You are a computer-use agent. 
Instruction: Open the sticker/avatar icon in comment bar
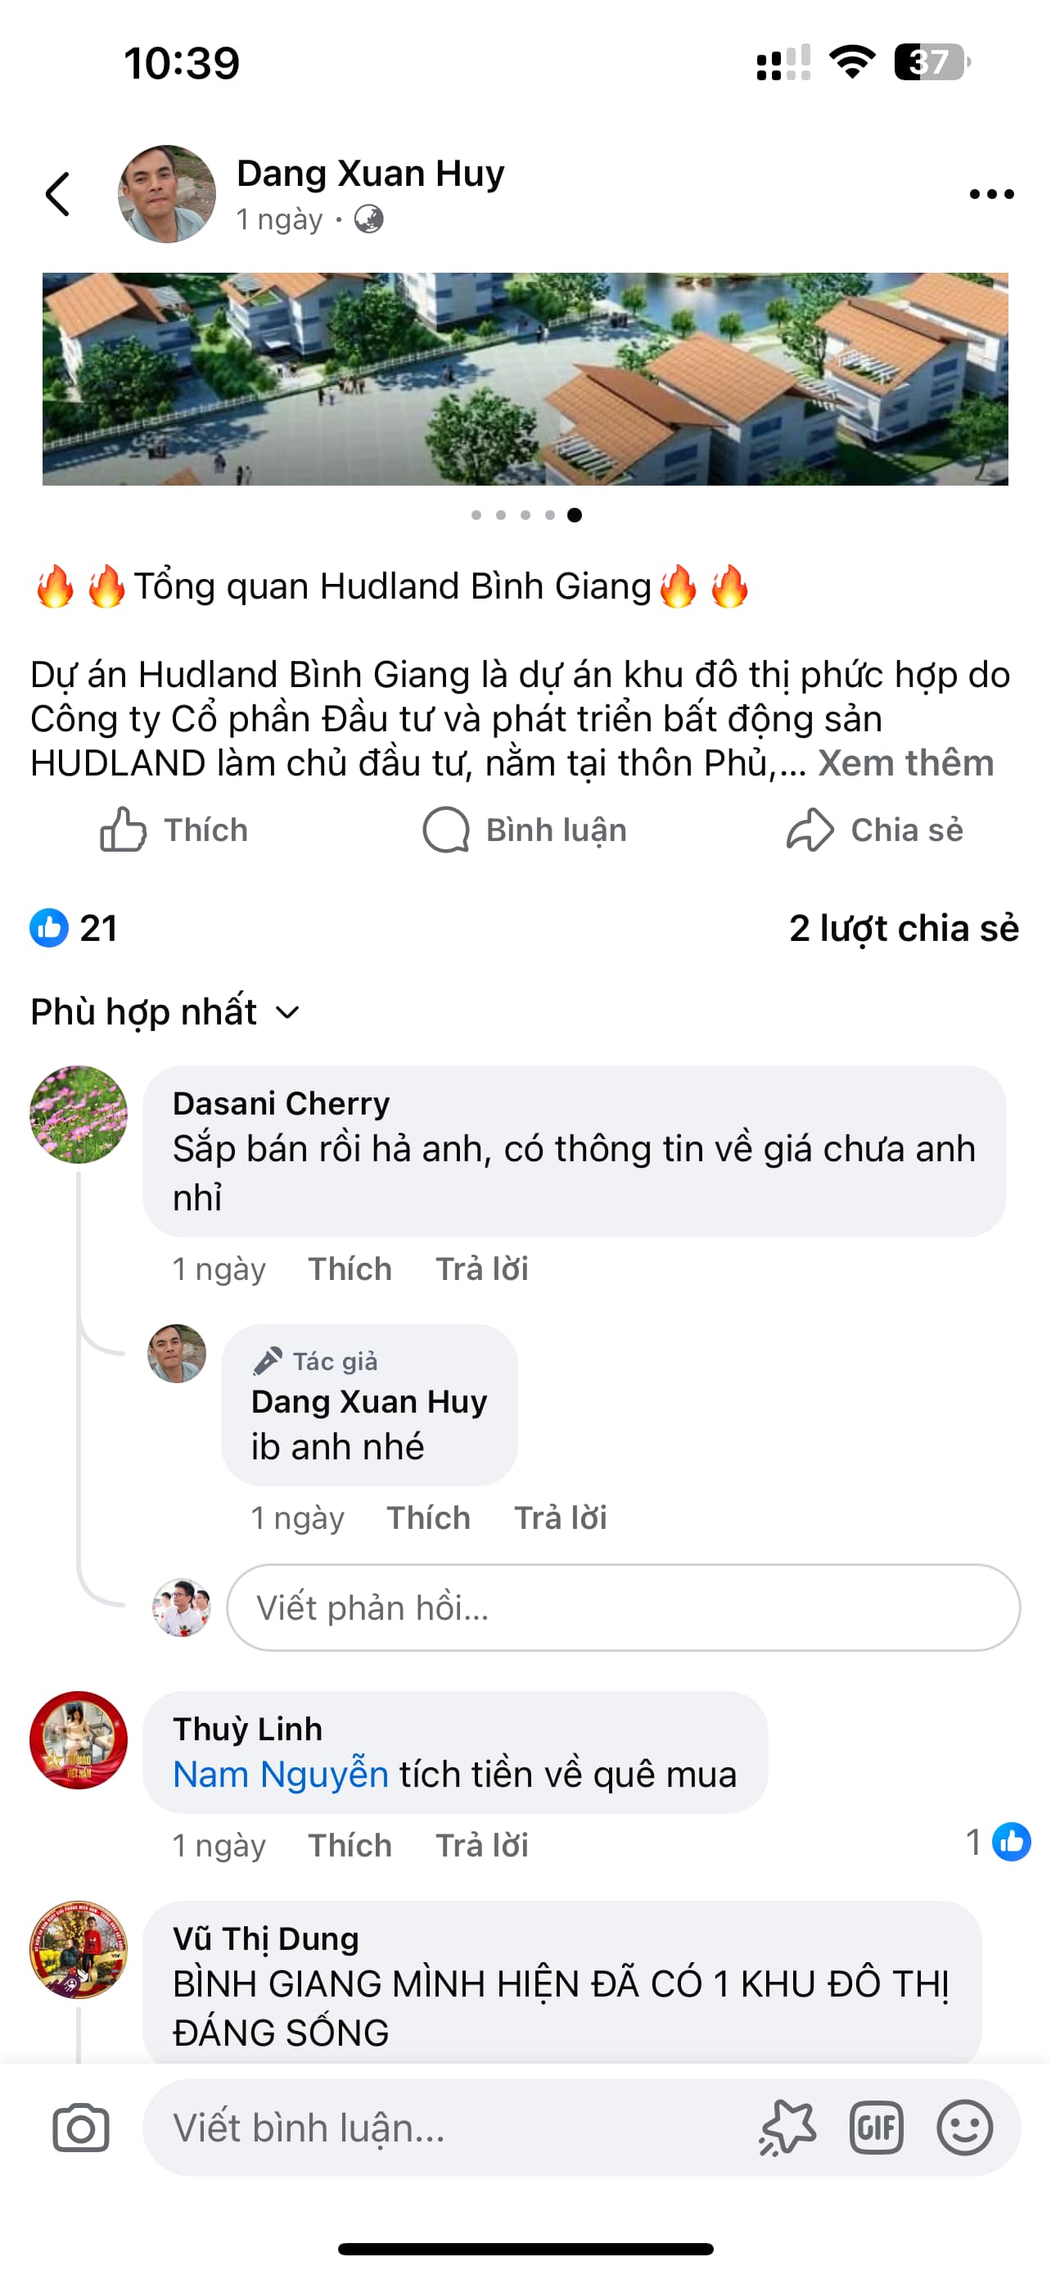(787, 2128)
